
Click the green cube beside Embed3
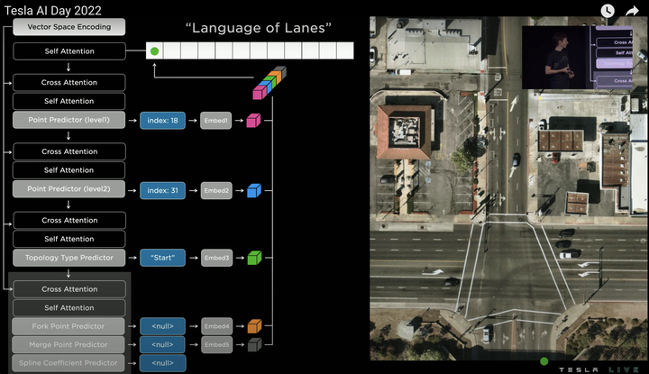pyautogui.click(x=254, y=258)
